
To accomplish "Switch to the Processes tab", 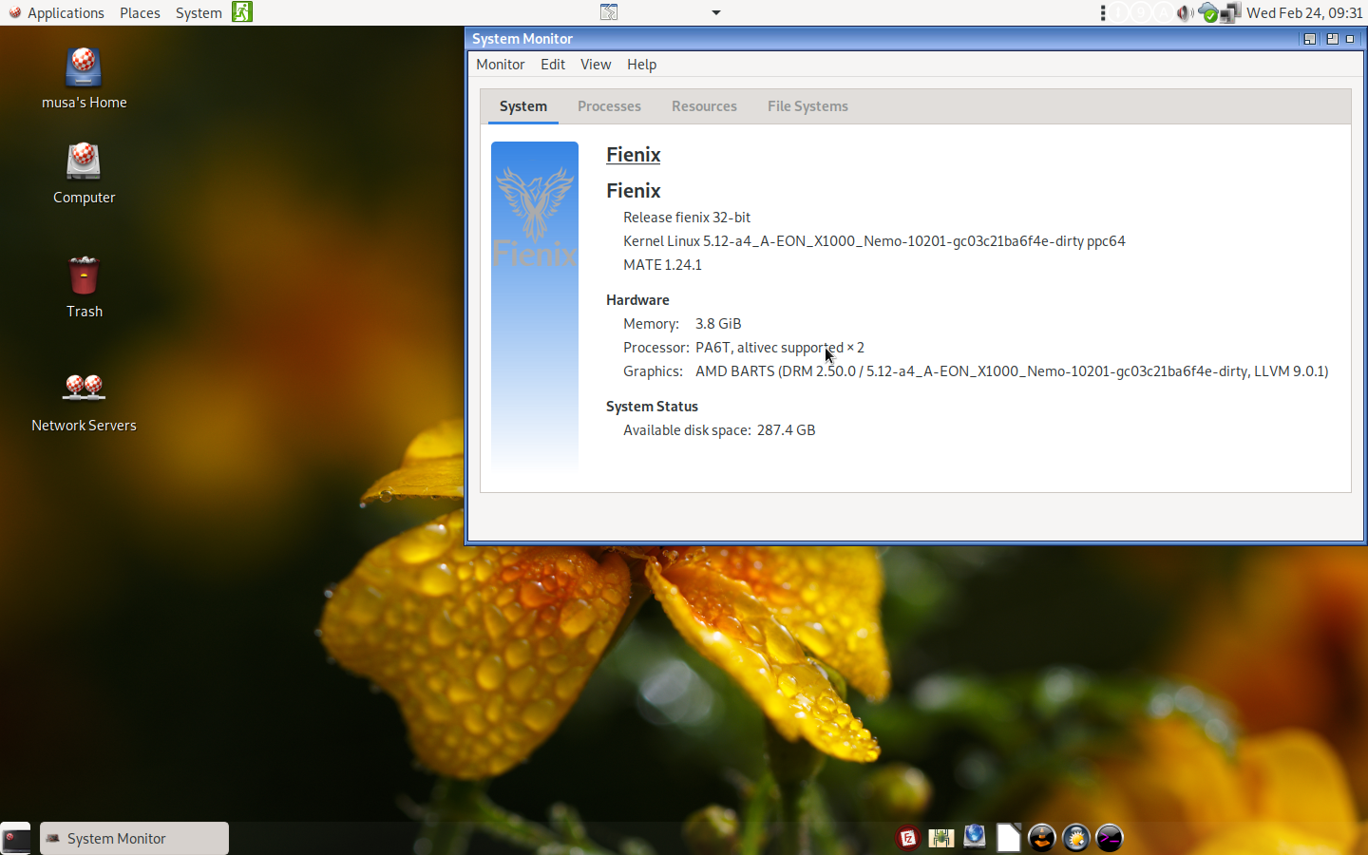I will (x=609, y=106).
